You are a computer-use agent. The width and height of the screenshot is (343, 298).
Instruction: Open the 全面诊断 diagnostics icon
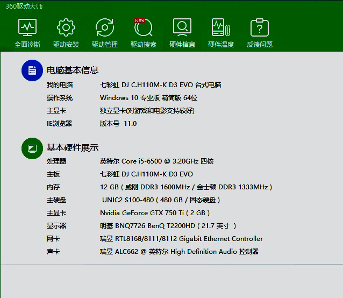click(x=27, y=27)
